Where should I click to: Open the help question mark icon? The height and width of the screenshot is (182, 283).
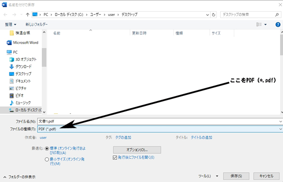pos(278,24)
